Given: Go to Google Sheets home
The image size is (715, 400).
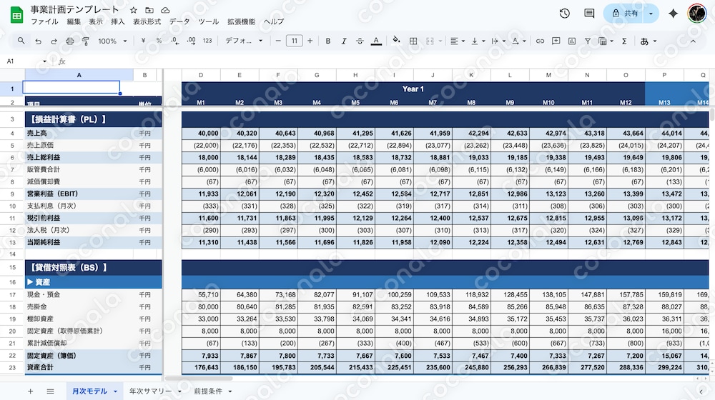Looking at the screenshot, I should coord(17,15).
